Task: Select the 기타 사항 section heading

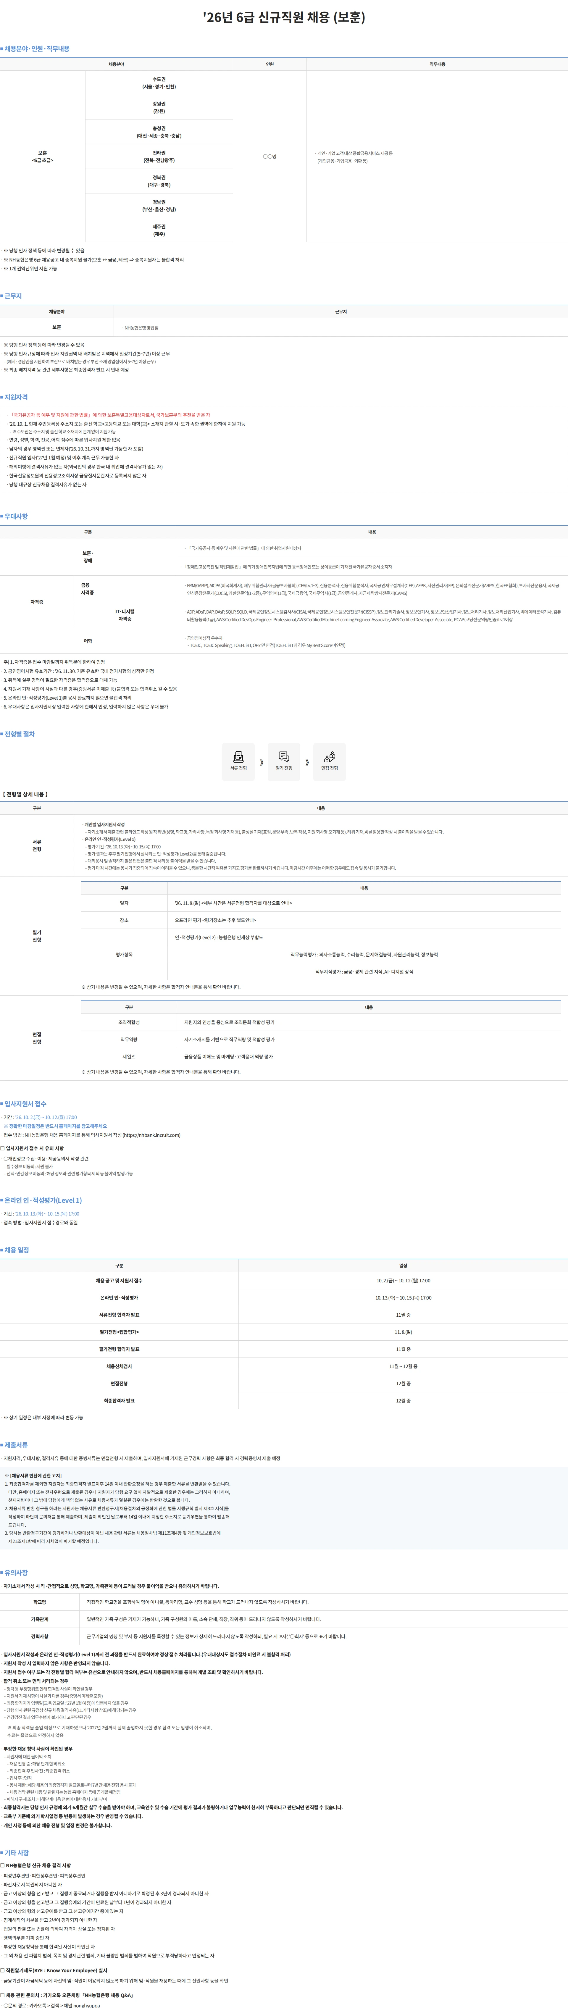Action: 16,1853
